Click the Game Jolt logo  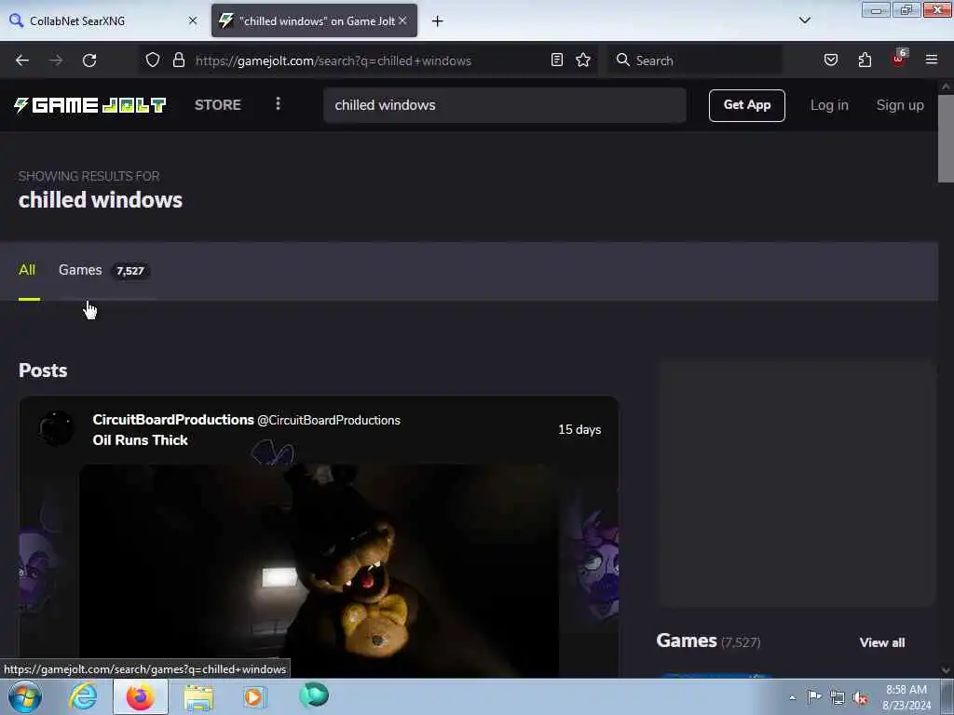[x=90, y=105]
